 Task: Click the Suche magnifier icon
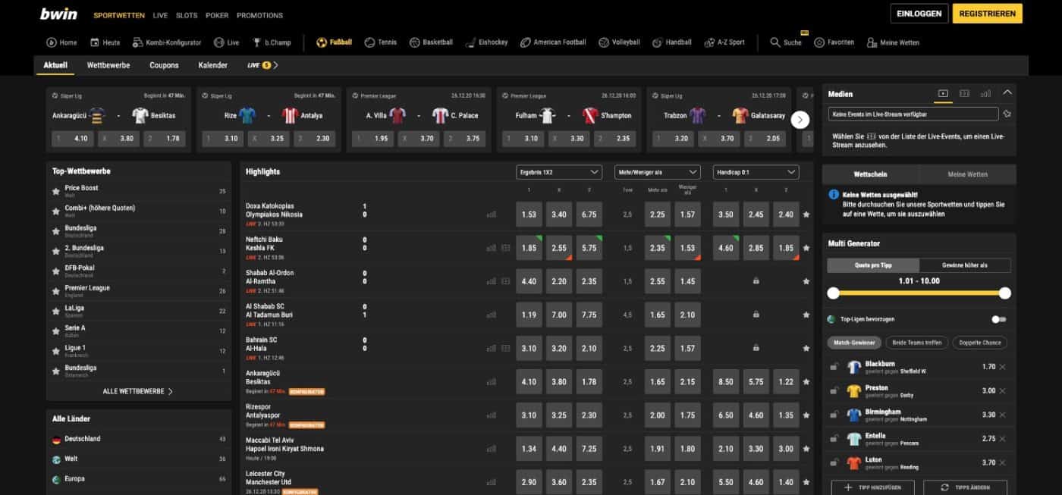[x=775, y=42]
